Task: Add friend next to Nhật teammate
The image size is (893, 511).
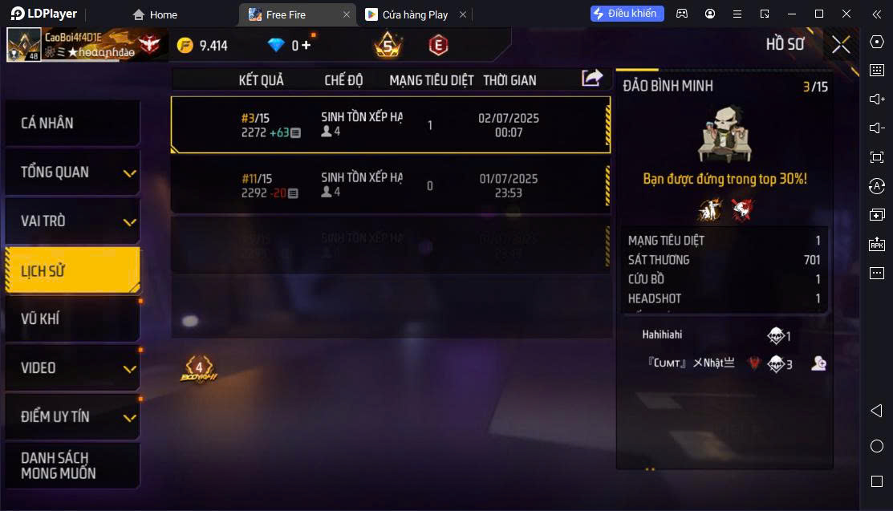Action: [818, 363]
